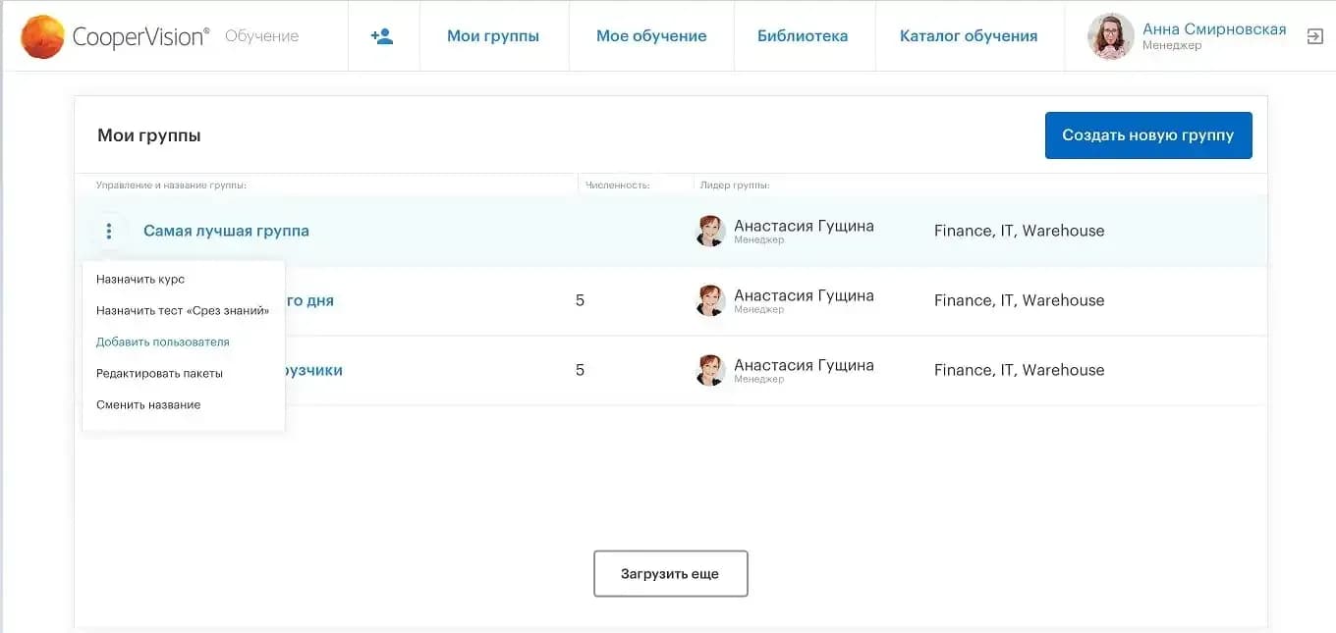Open the group link ending 'го дня'
The width and height of the screenshot is (1336, 633).
click(x=309, y=300)
